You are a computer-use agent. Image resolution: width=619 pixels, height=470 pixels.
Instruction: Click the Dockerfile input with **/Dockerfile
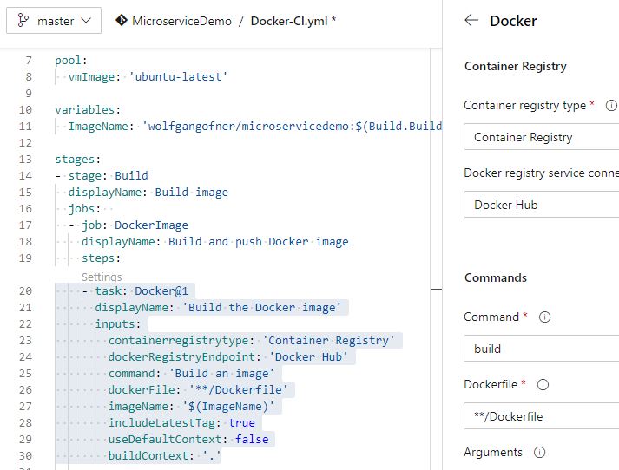pos(541,415)
